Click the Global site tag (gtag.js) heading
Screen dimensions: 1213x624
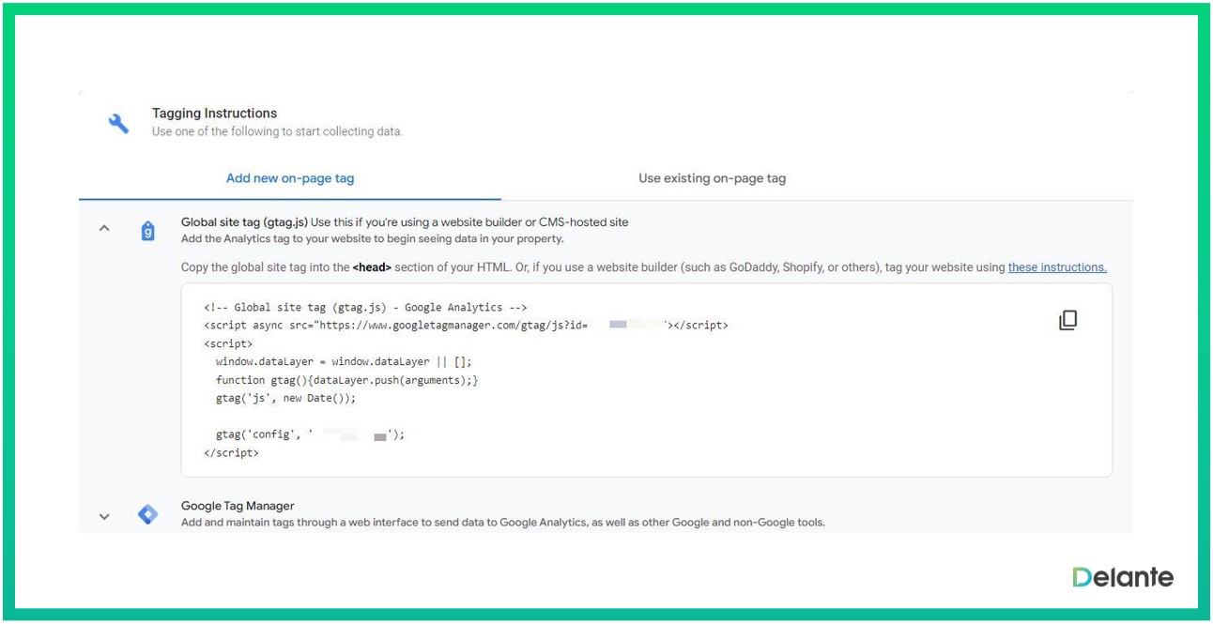click(x=244, y=222)
